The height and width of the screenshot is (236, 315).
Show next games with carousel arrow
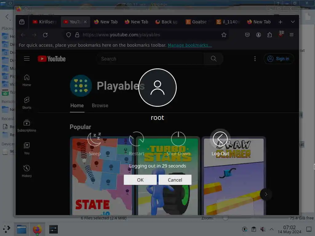(266, 194)
